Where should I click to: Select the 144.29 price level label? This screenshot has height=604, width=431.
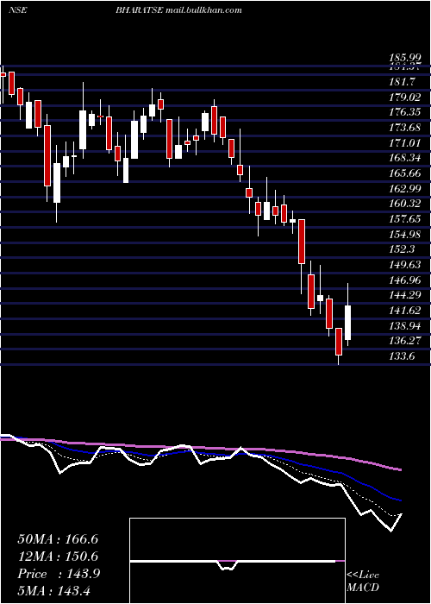(x=405, y=295)
